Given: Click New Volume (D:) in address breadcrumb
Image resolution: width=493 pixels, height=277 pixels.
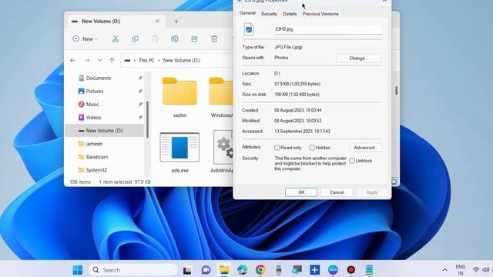Looking at the screenshot, I should click(x=182, y=60).
